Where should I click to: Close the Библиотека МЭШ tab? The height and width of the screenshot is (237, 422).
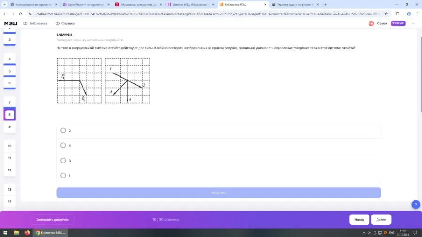tap(265, 5)
